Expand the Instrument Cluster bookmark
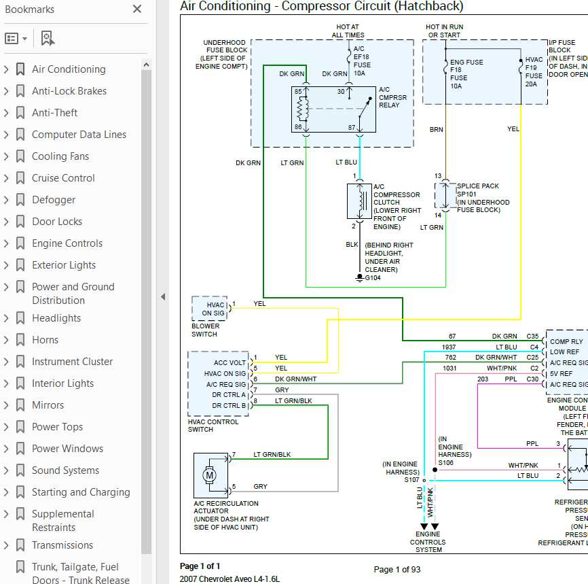588x584 pixels. coord(6,362)
